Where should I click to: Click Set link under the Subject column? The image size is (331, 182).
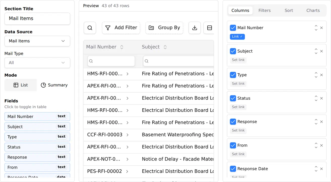coord(238,60)
